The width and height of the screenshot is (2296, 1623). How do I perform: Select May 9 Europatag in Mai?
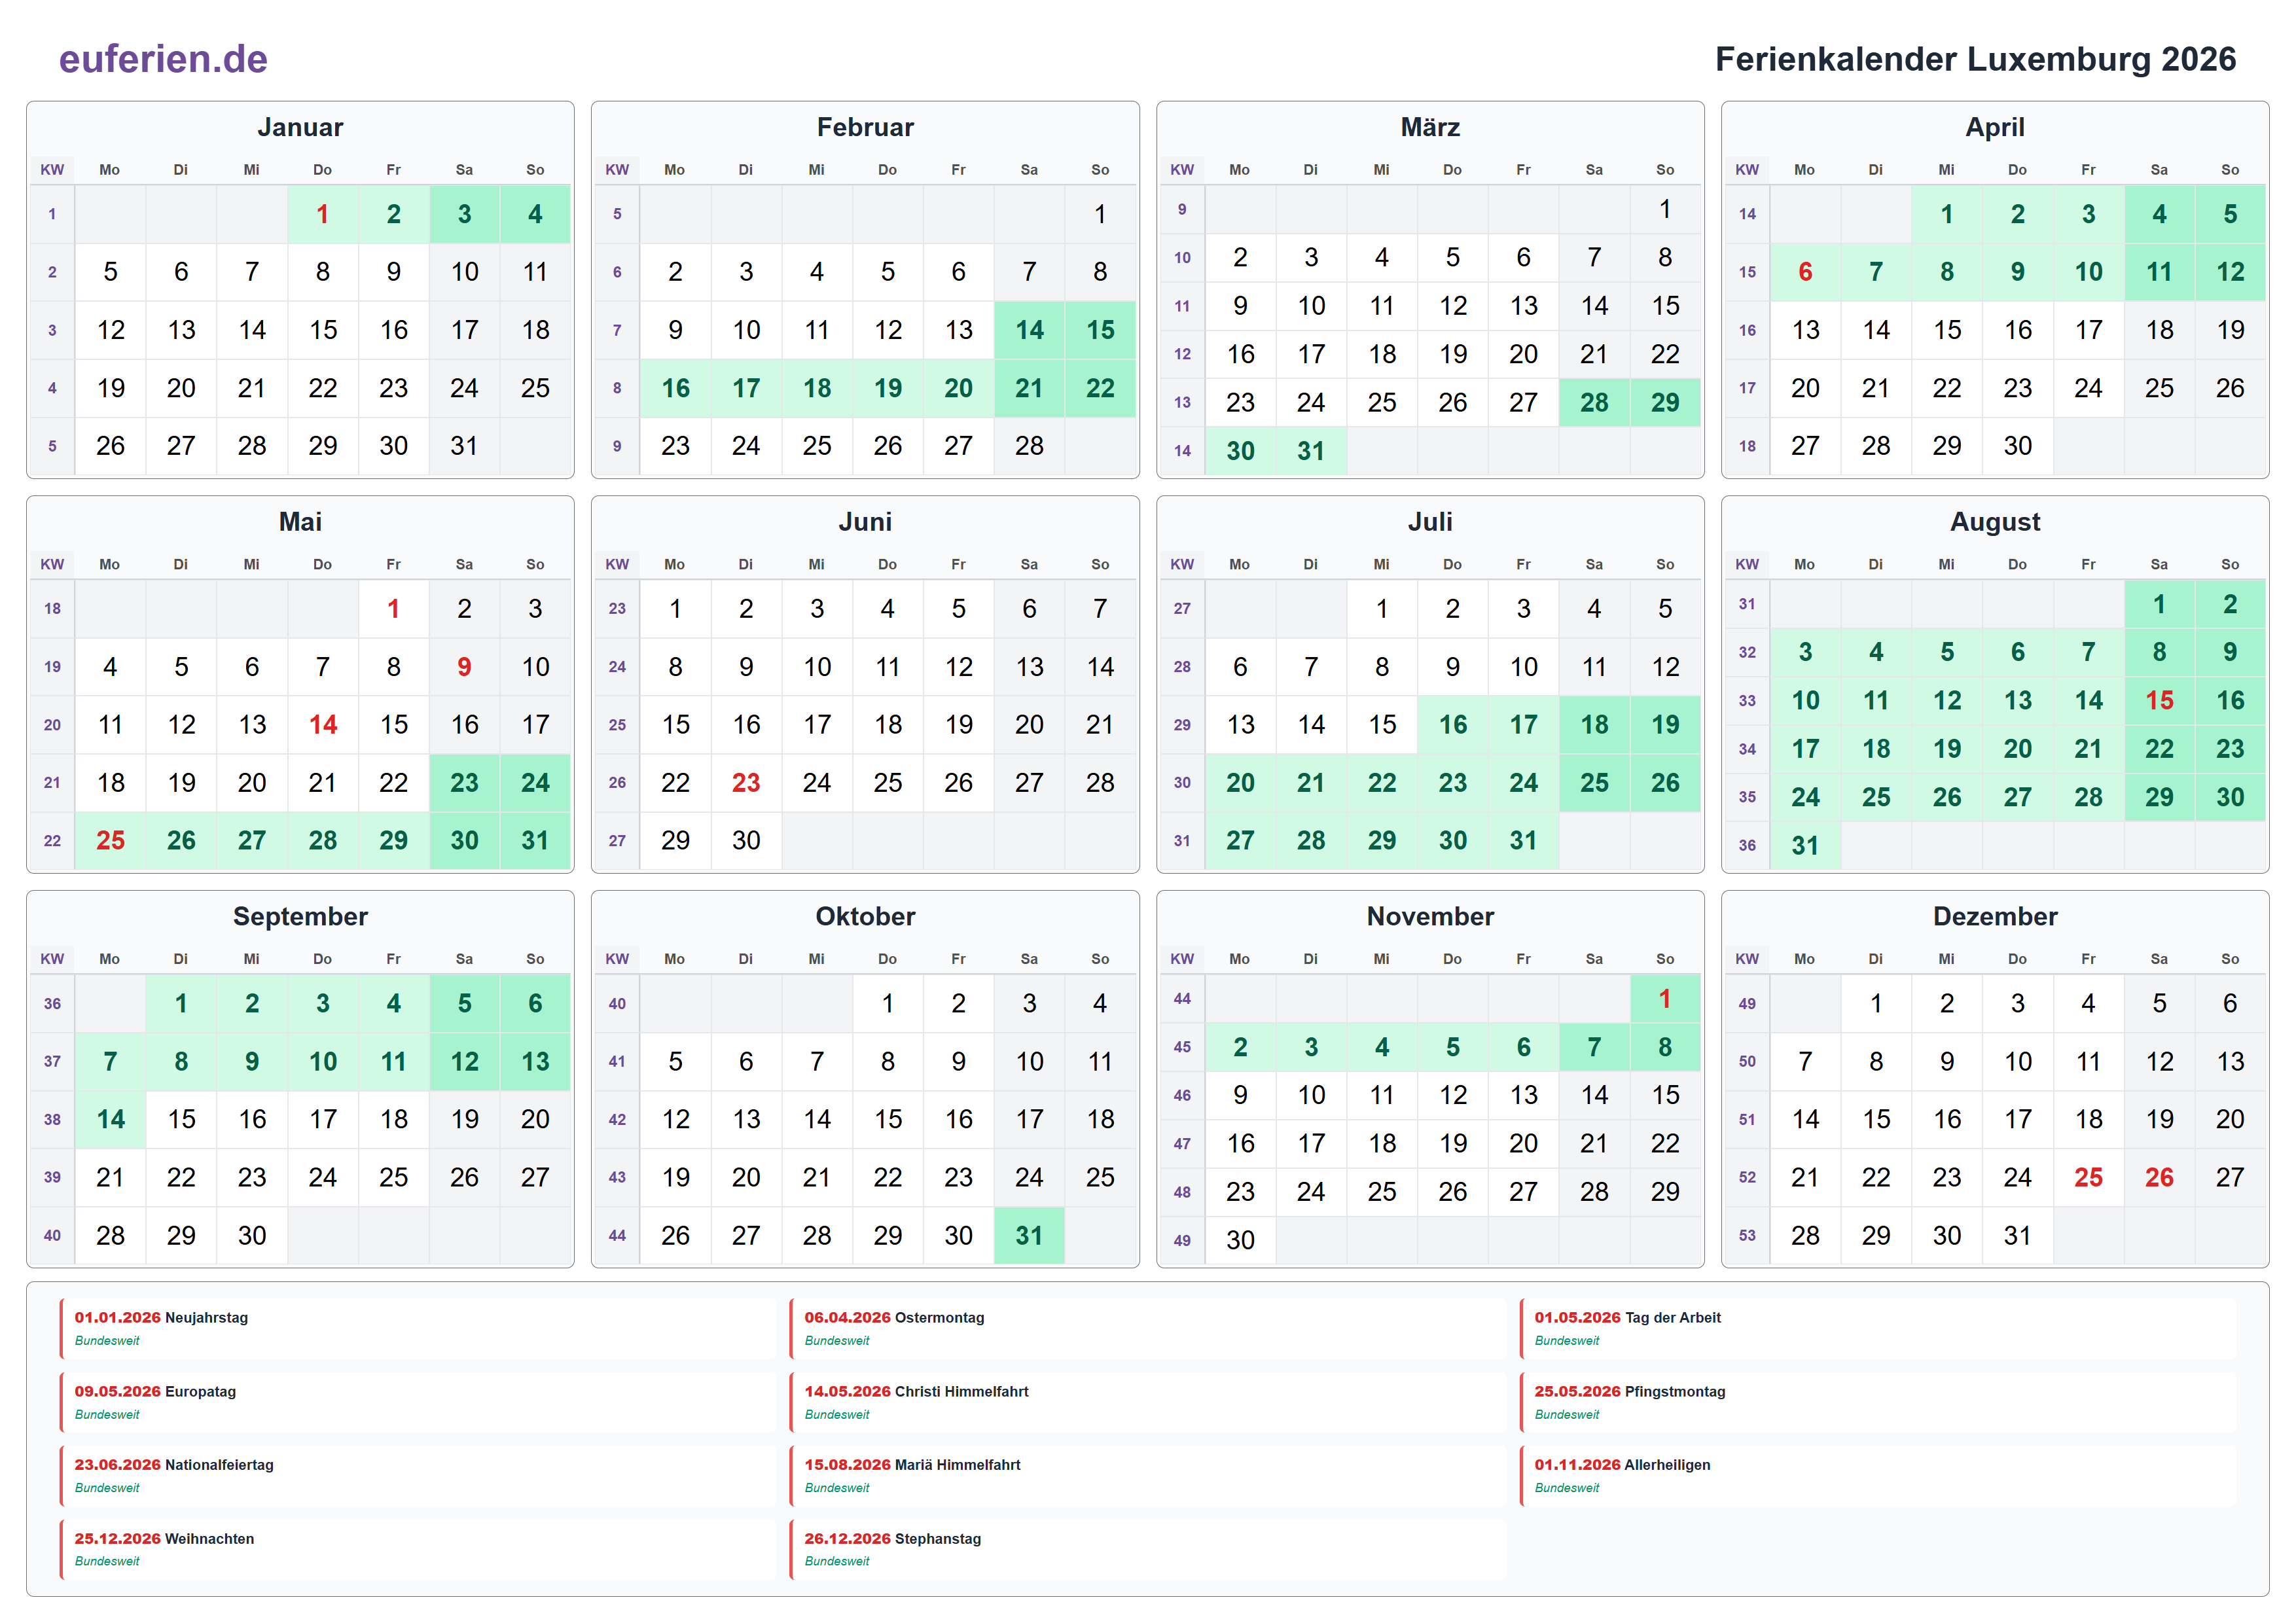tap(464, 667)
